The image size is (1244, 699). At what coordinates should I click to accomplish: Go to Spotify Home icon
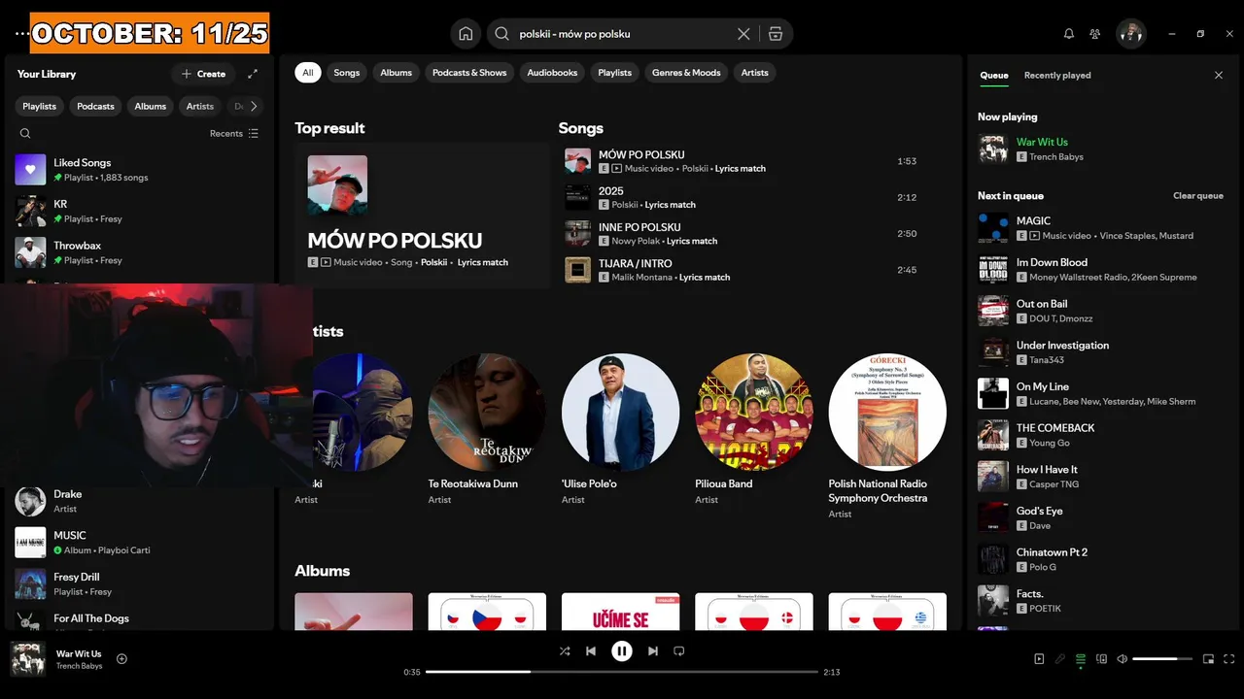[466, 34]
